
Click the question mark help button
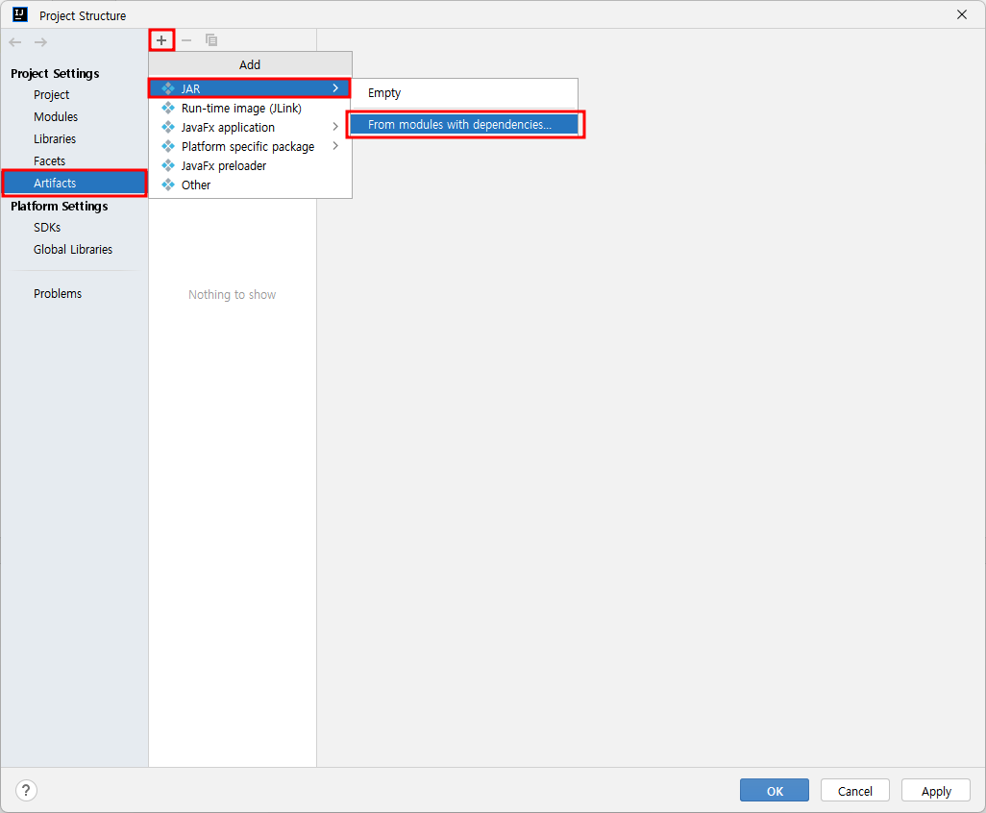coord(26,790)
